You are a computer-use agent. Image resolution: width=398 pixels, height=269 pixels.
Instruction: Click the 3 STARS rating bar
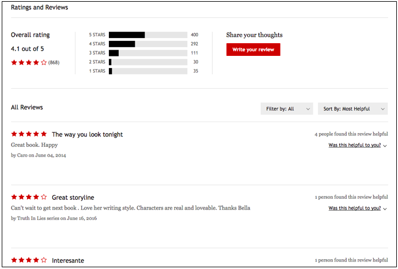(x=148, y=53)
